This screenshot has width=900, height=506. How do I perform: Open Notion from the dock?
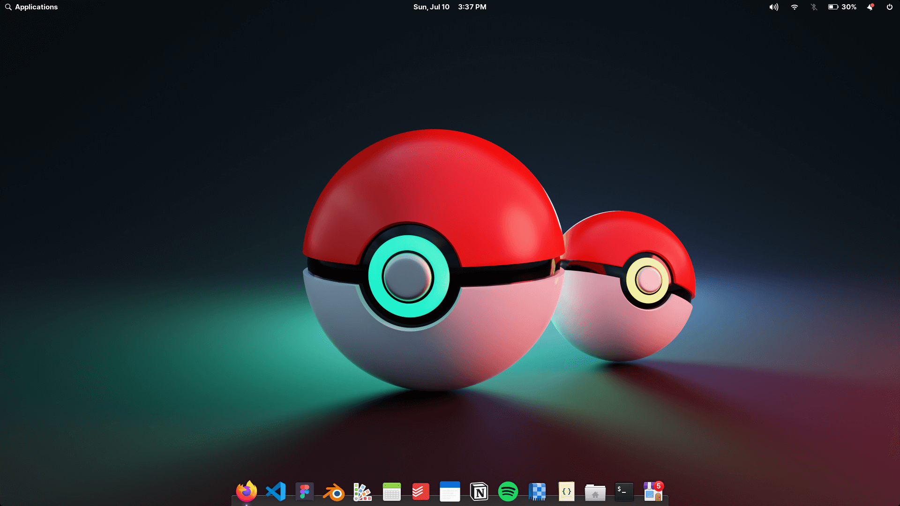[479, 492]
